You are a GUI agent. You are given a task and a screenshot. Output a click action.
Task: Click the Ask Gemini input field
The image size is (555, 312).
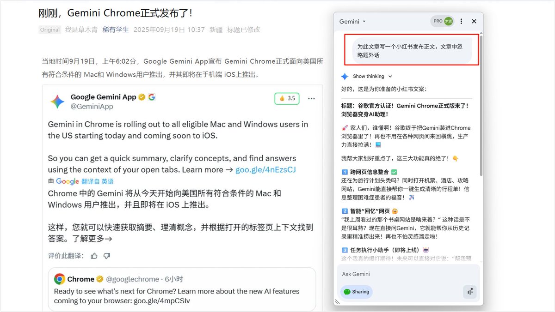(x=408, y=274)
